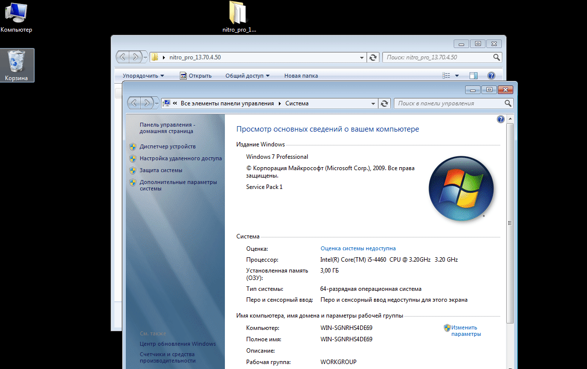Click WORKGROUP workgroup value
This screenshot has height=369, width=587.
point(338,362)
